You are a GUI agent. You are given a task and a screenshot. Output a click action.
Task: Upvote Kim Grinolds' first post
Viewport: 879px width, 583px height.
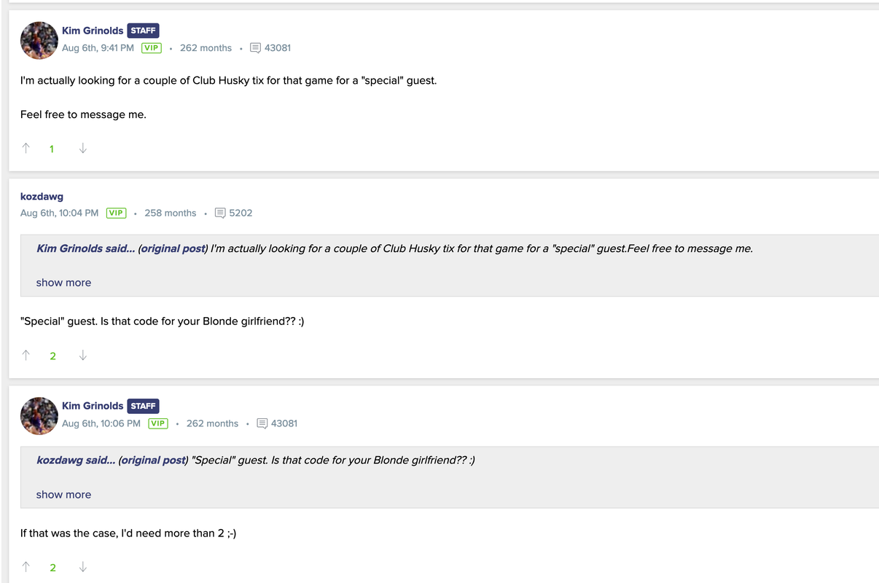26,148
